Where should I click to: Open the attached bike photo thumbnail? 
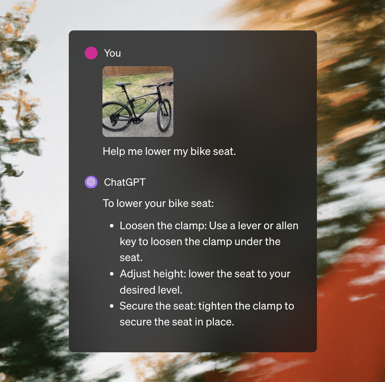(138, 102)
